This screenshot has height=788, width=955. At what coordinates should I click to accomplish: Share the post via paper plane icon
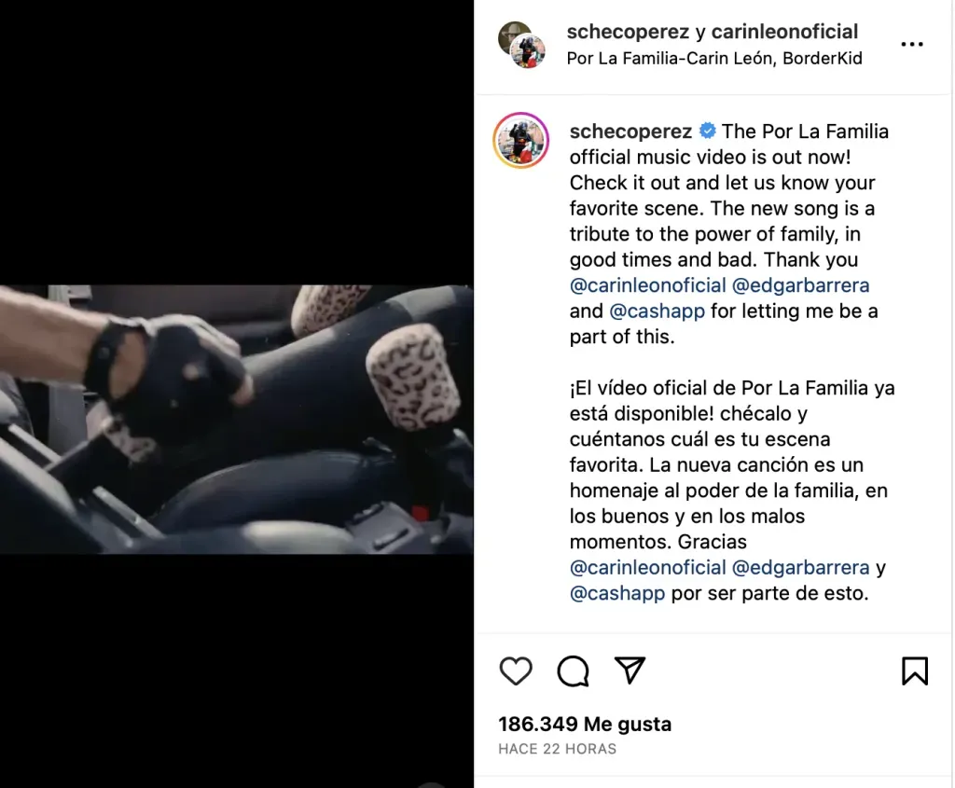(x=630, y=670)
